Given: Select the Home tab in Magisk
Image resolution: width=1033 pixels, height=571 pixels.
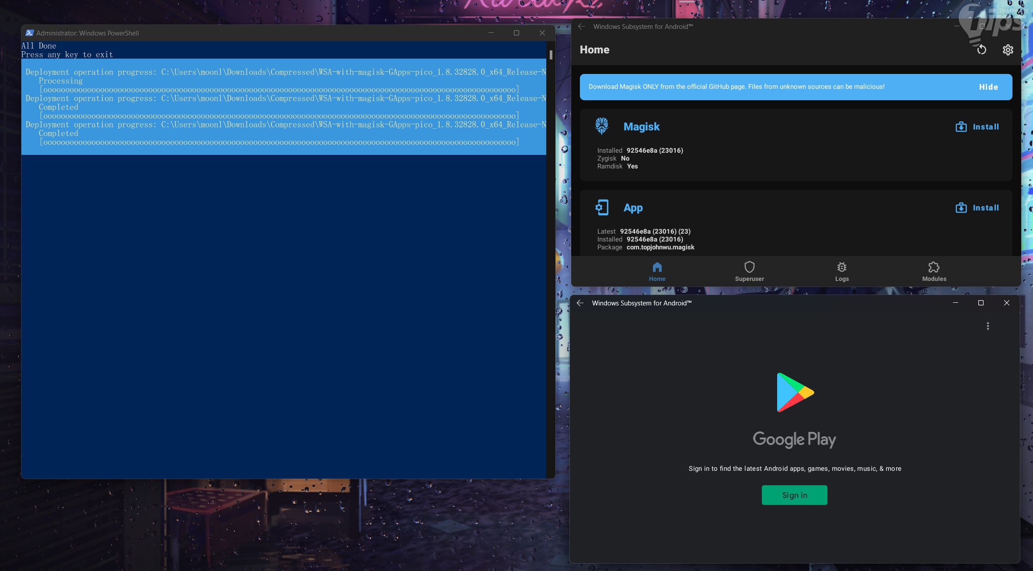Looking at the screenshot, I should (x=657, y=271).
